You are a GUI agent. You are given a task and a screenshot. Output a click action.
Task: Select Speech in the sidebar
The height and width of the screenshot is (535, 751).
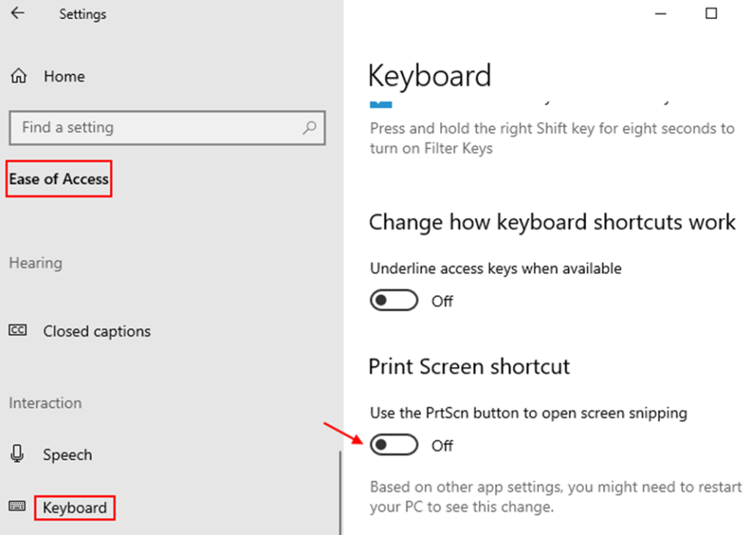[x=67, y=455]
